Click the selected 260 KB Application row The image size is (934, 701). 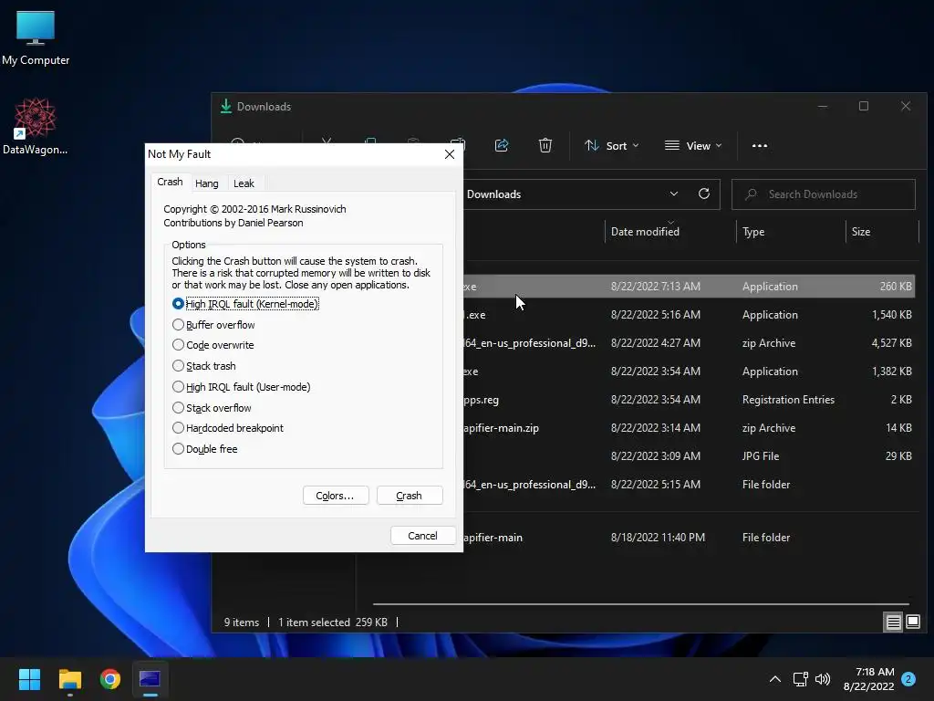coord(690,287)
